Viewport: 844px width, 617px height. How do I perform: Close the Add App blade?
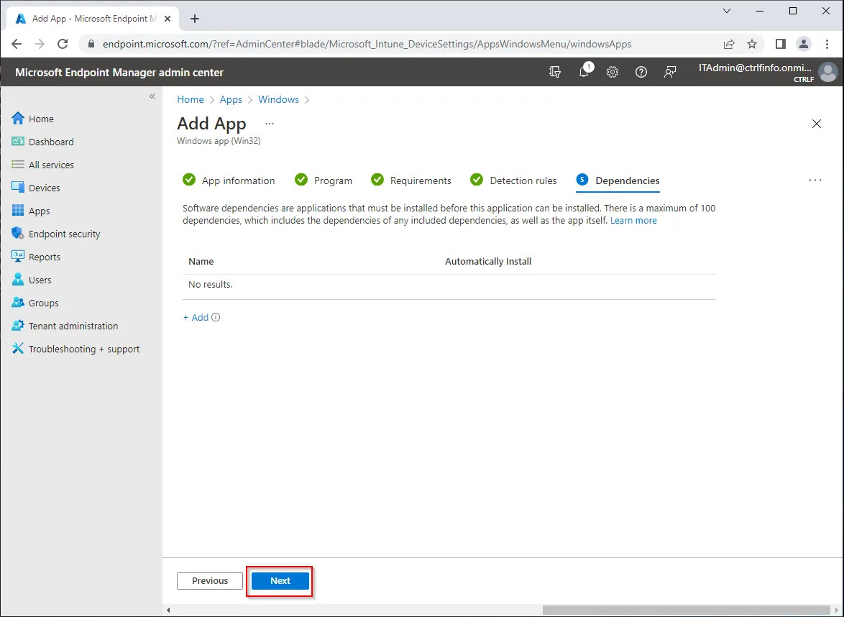click(x=817, y=124)
